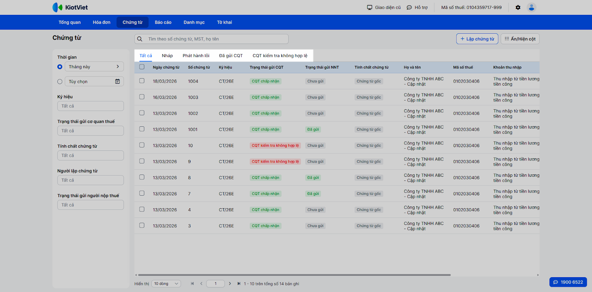Select the checkbox for document number 1004
Viewport: 592px width, 292px height.
click(142, 81)
